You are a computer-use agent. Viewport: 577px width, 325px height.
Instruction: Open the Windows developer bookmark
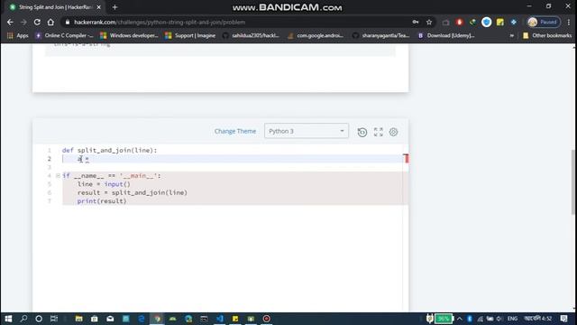tap(129, 35)
